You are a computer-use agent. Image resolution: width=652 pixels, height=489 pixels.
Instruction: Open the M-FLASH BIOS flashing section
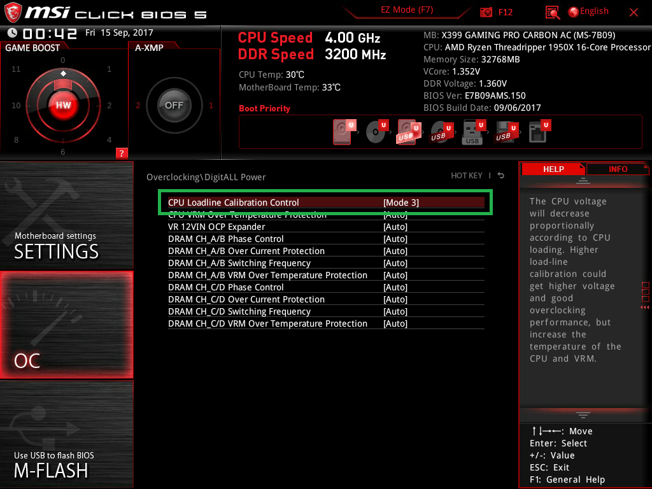(66, 434)
